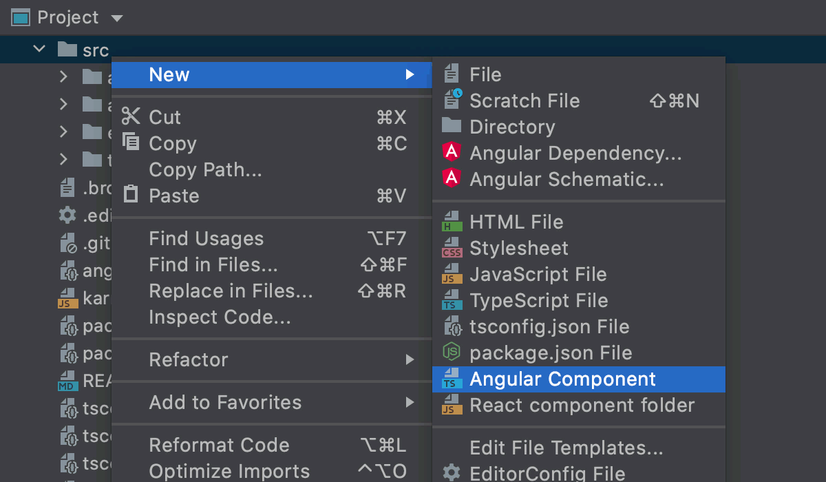The height and width of the screenshot is (482, 826).
Task: Click the Angular Schematic logo icon
Action: [x=452, y=178]
